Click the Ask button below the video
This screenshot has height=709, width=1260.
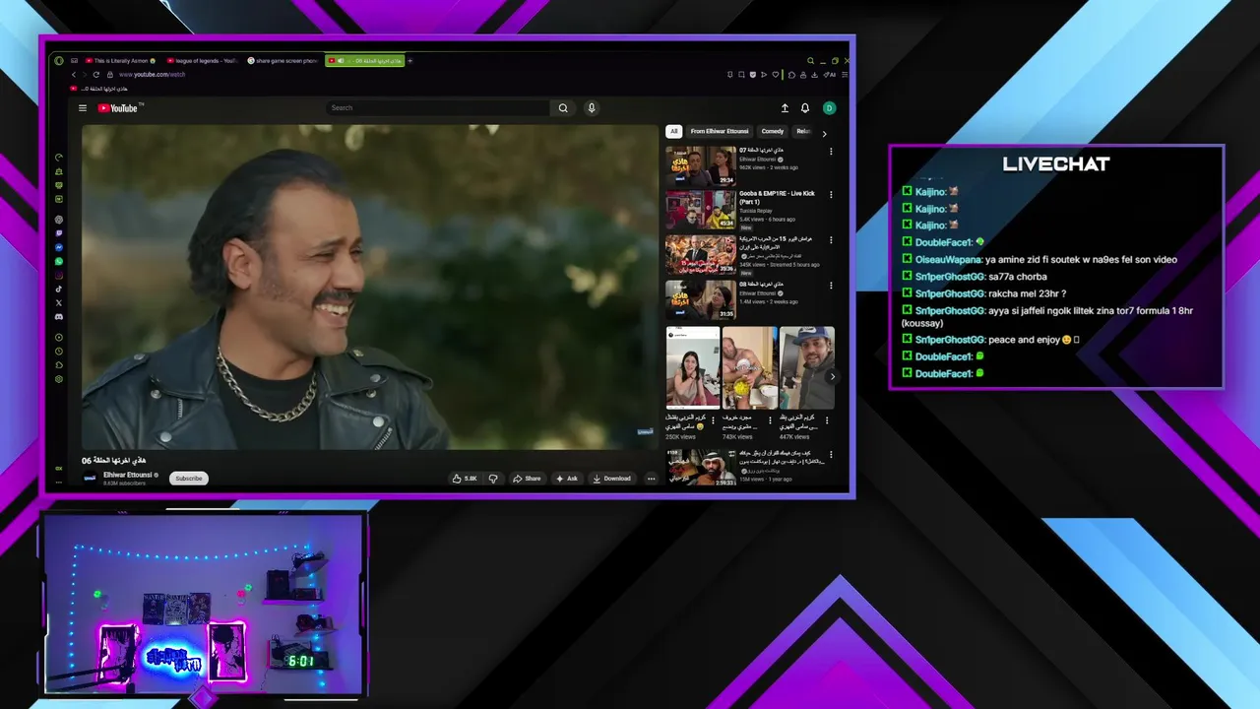[567, 479]
